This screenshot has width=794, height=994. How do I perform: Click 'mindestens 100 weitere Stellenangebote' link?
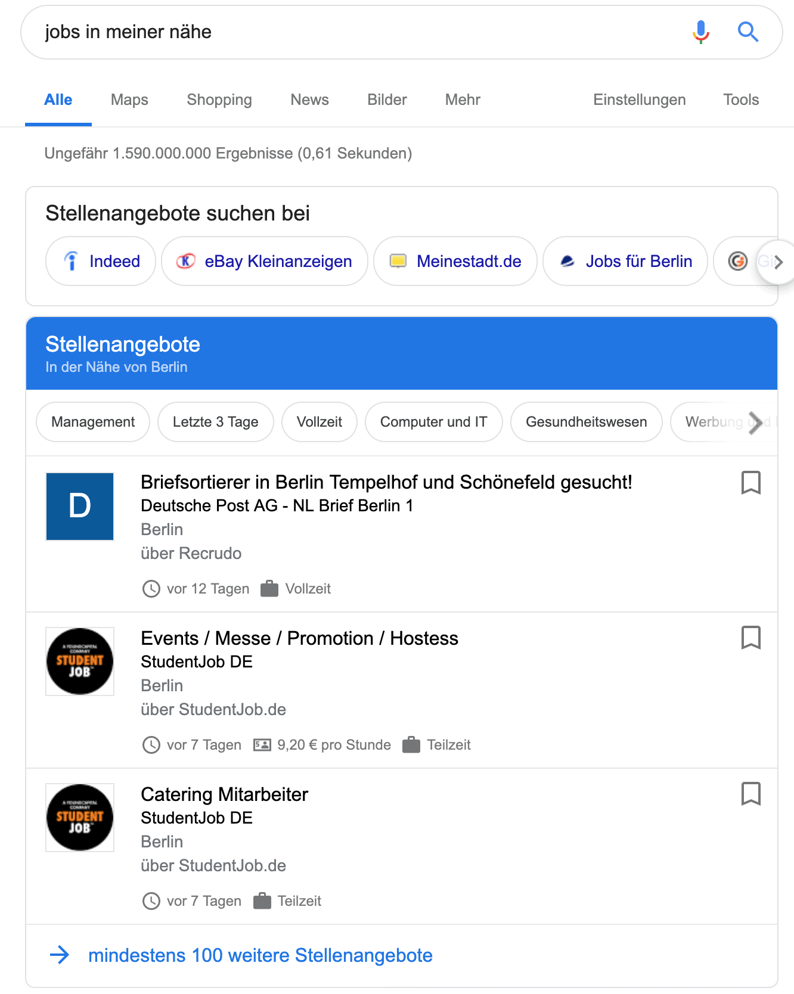[260, 955]
